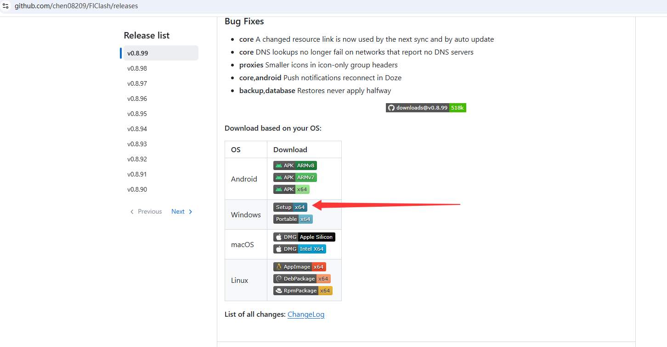The image size is (667, 347).
Task: Open the downloads@v0.8.99 518k badge
Action: click(x=426, y=108)
